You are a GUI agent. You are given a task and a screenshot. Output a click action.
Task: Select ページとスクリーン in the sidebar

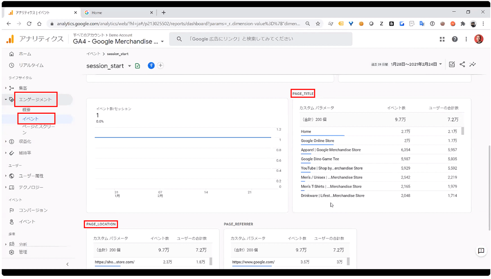pos(38,130)
